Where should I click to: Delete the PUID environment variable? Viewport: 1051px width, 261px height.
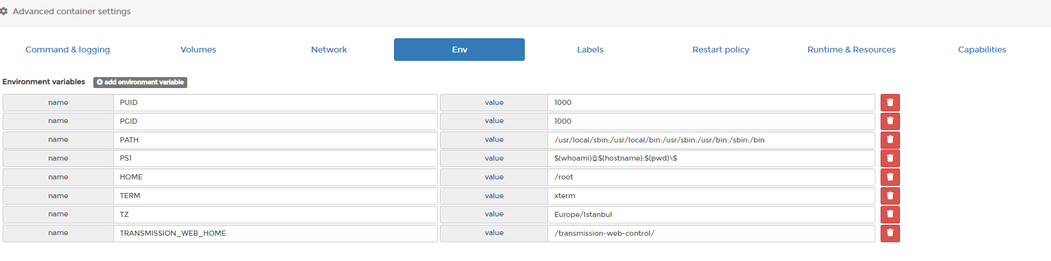[x=890, y=102]
